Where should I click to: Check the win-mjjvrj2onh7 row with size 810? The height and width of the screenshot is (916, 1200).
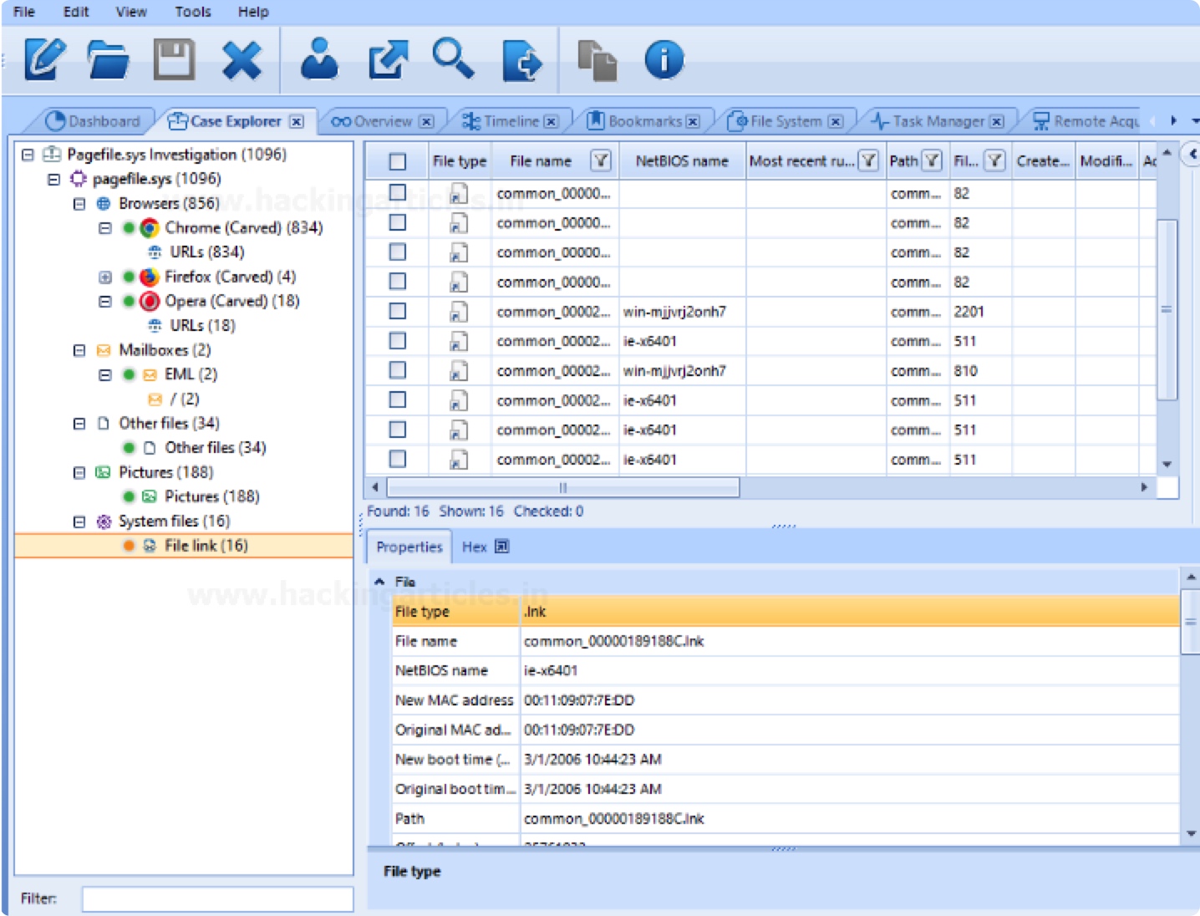[398, 369]
